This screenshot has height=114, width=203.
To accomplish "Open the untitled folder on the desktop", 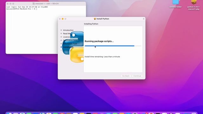I will (x=175, y=4).
